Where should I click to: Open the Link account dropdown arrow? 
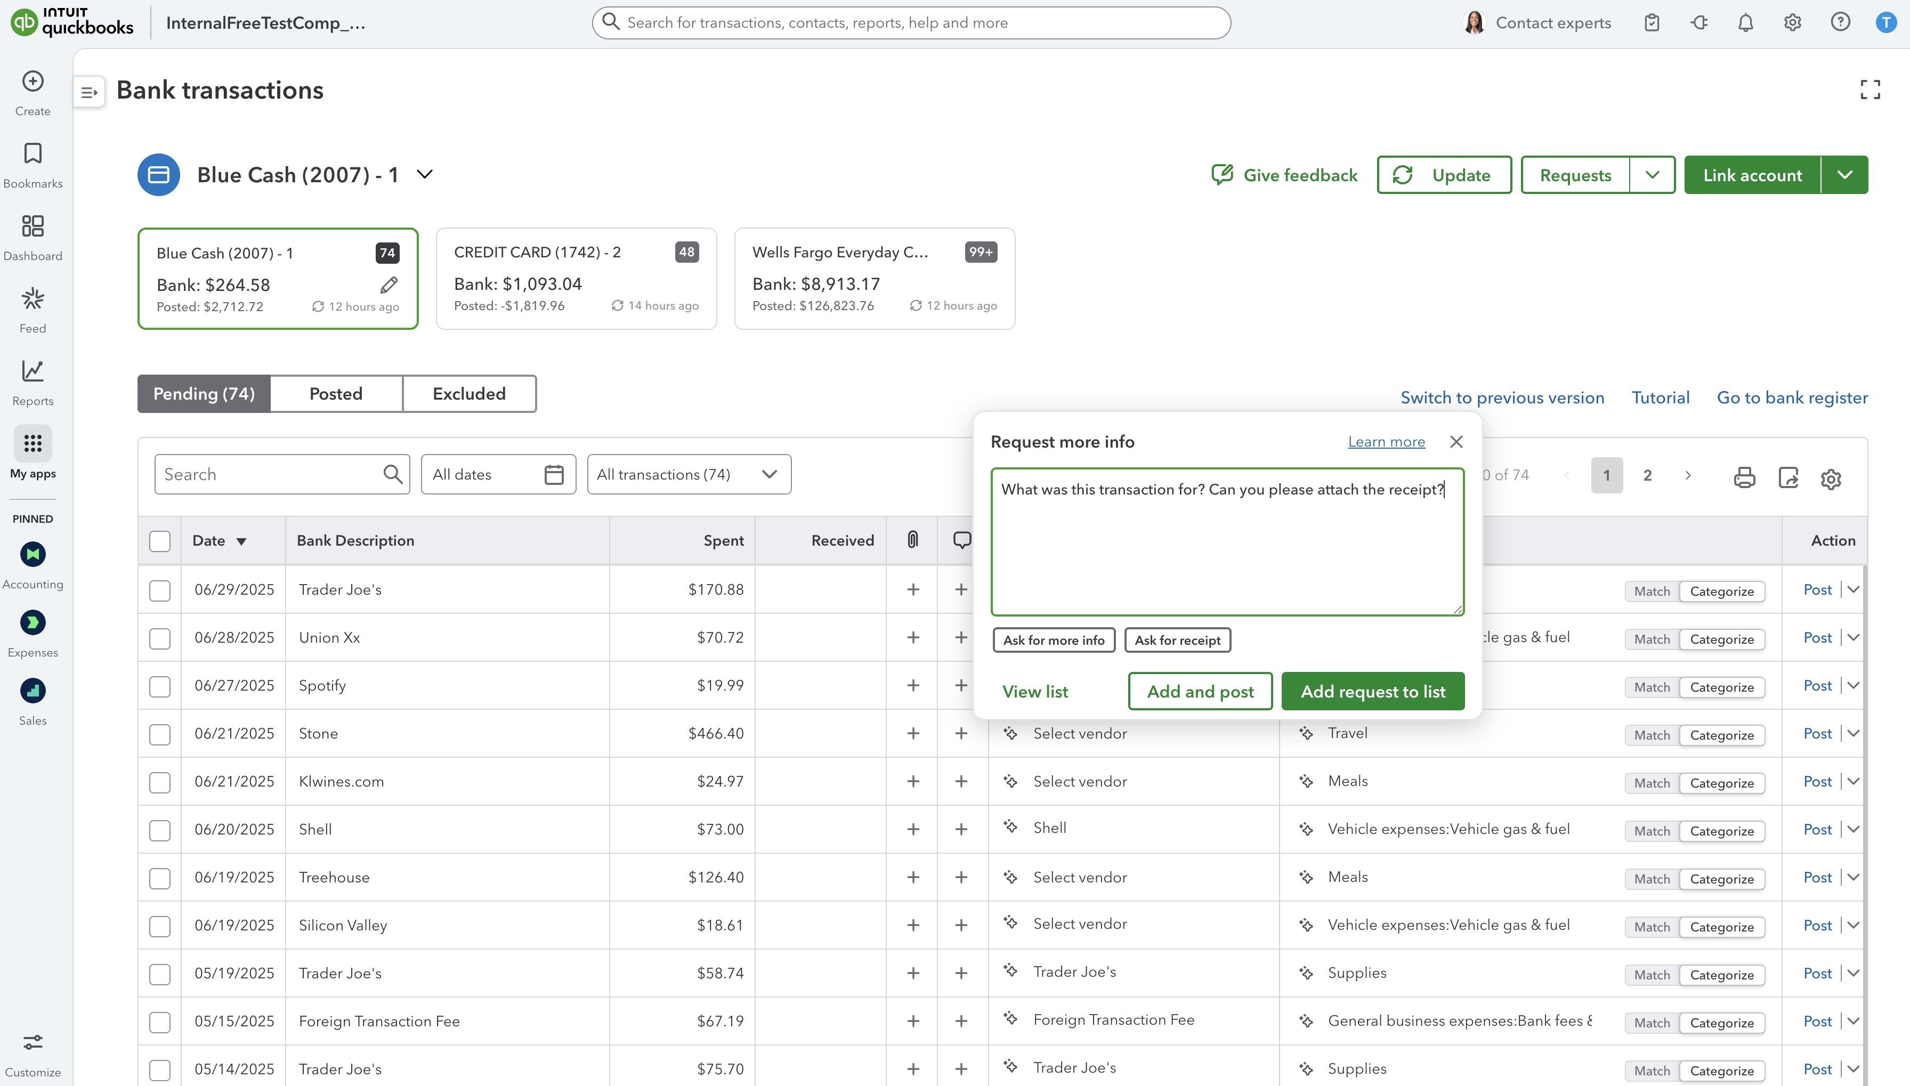[x=1845, y=175]
